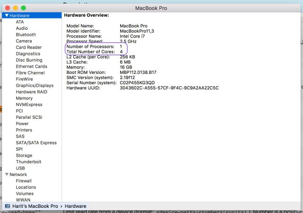Click the Total Number of Cores label
This screenshot has width=303, height=213.
click(x=90, y=52)
